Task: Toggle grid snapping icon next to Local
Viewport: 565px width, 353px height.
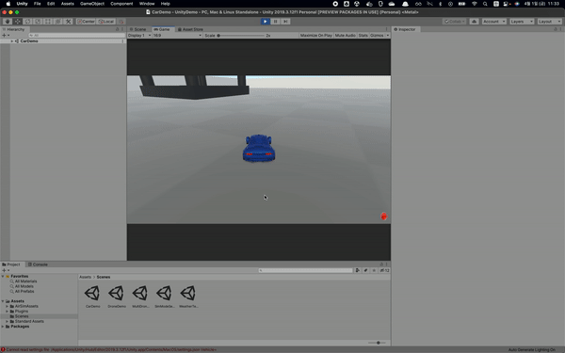Action: (x=121, y=22)
